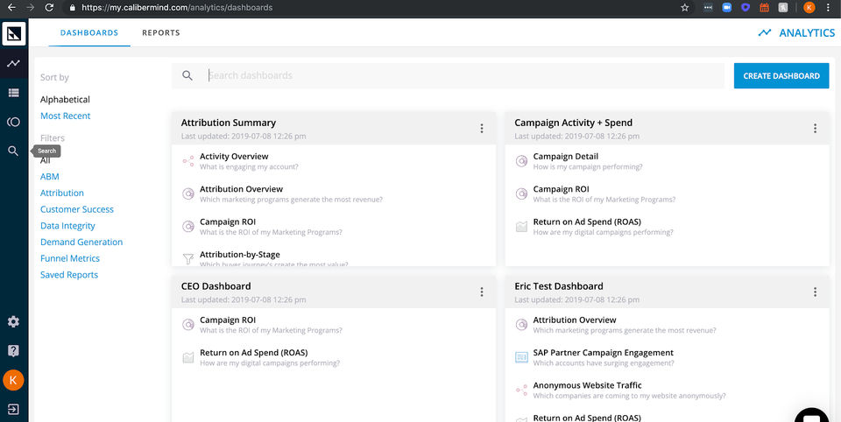Sort dashboards by Most Recent

[x=66, y=116]
